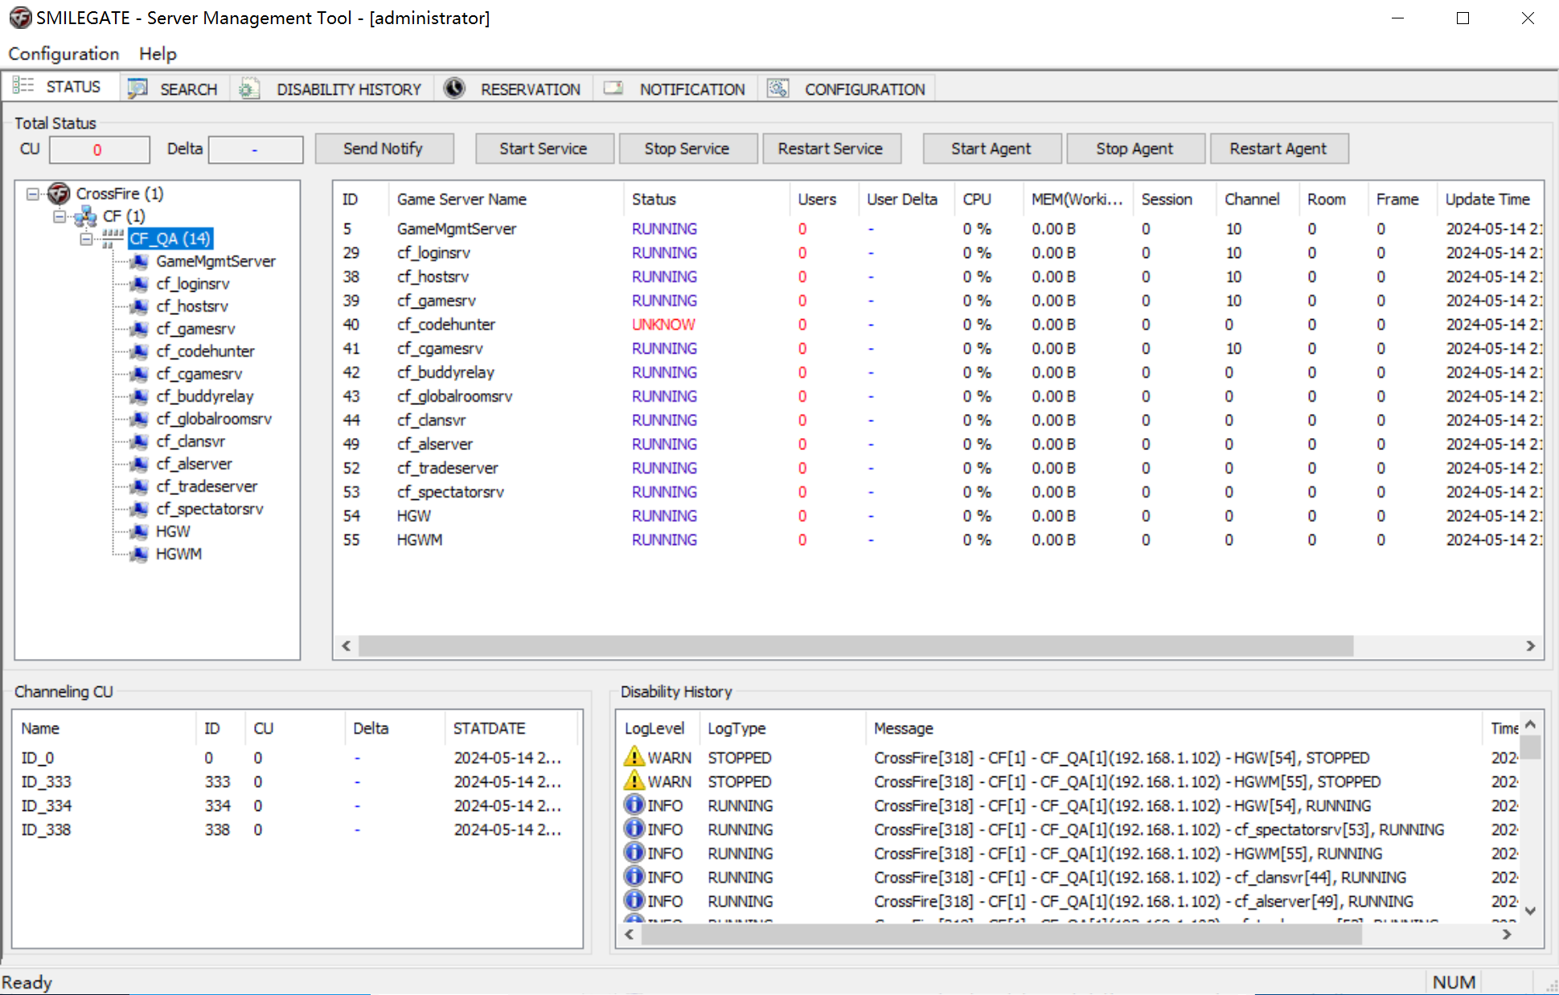Click the cf_codehunter tree icon
Viewport: 1559px width, 995px height.
(x=139, y=351)
